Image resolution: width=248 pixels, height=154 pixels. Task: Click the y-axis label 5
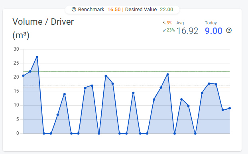[18, 119]
